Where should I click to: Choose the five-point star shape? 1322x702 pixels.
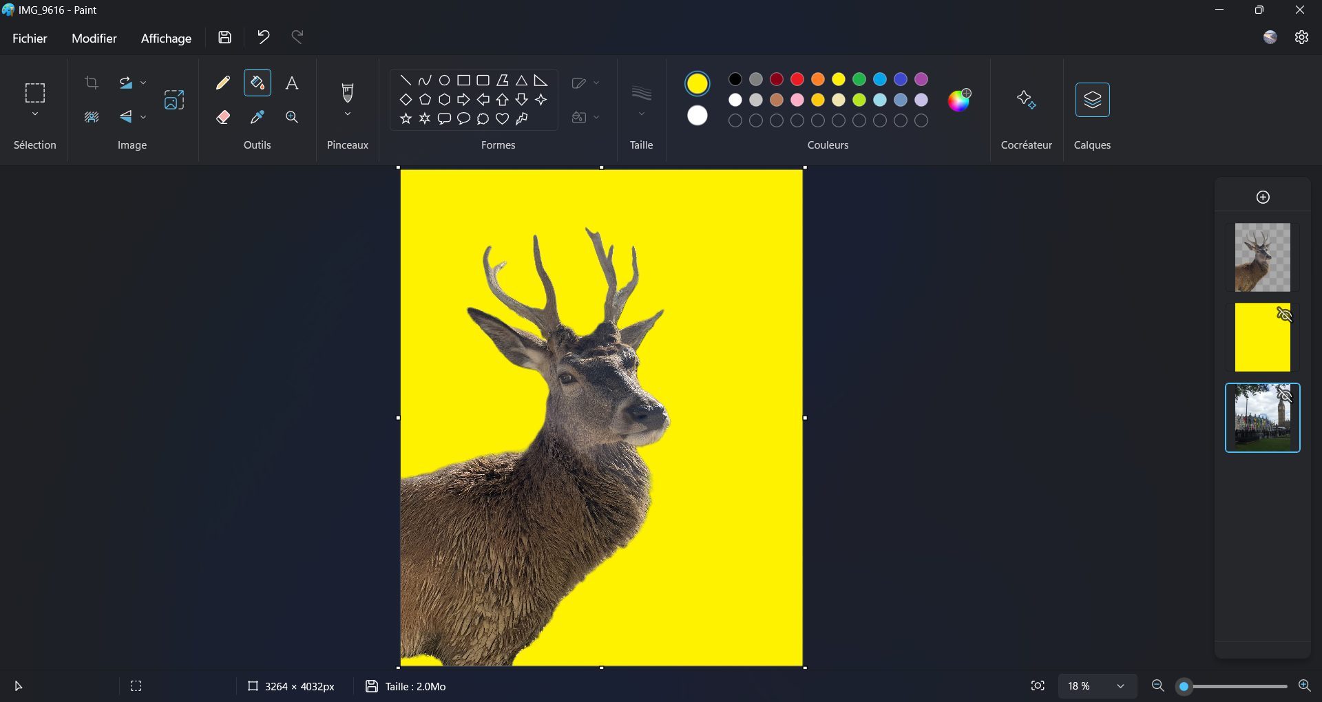(x=406, y=119)
